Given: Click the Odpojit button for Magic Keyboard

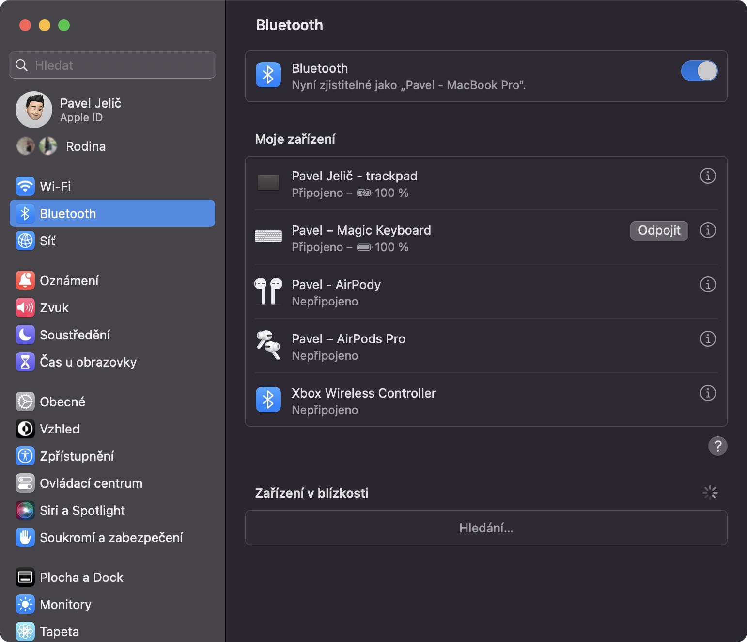Looking at the screenshot, I should [x=659, y=230].
